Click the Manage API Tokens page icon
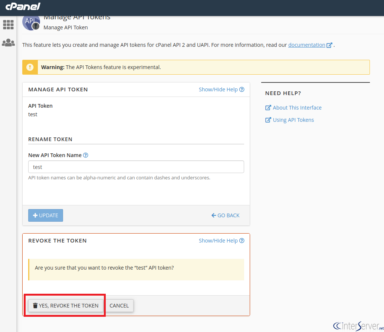Image resolution: width=384 pixels, height=332 pixels. tap(31, 23)
